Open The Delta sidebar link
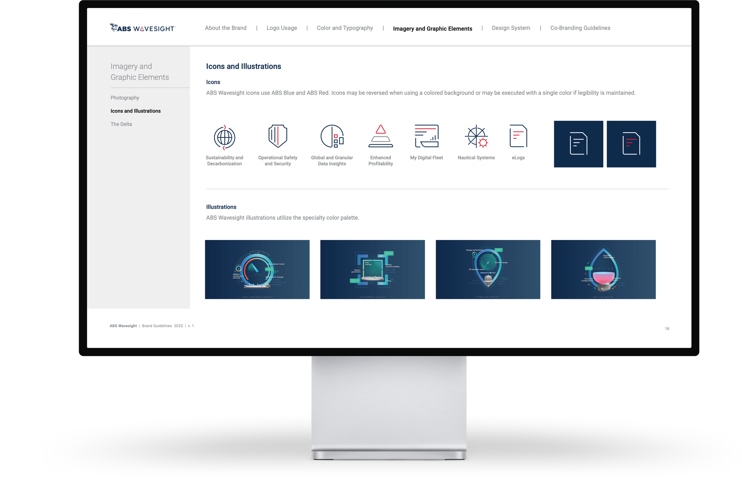Viewport: 742px width, 477px height. 121,124
